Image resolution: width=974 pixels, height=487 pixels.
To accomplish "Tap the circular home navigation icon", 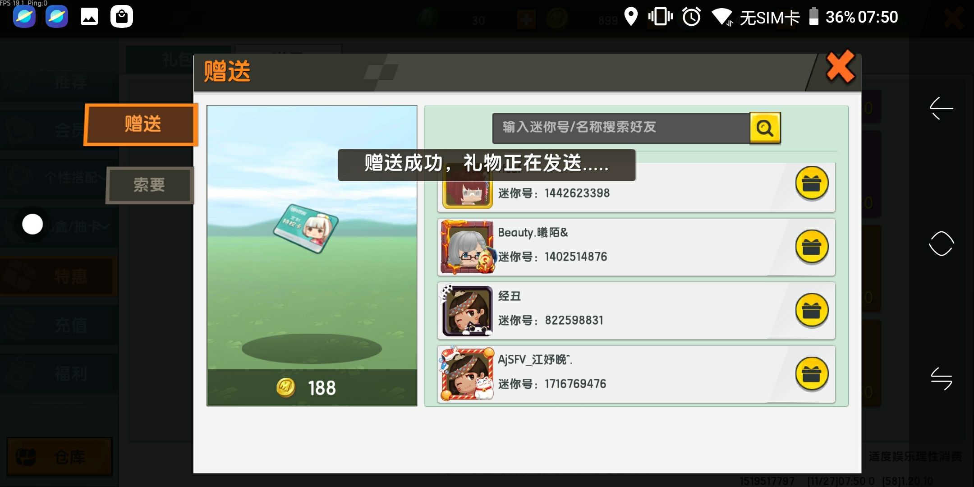I will (942, 243).
